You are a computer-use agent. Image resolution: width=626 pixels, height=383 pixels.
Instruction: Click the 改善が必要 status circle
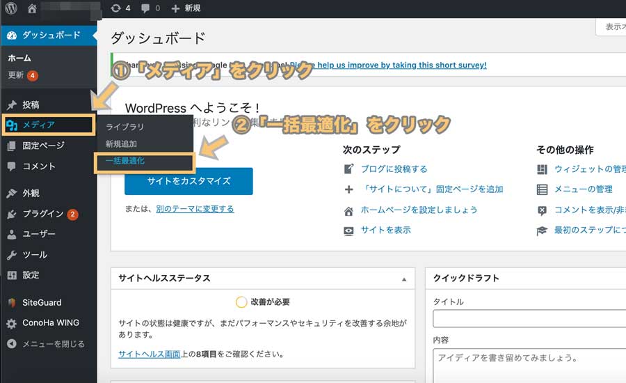tap(241, 302)
